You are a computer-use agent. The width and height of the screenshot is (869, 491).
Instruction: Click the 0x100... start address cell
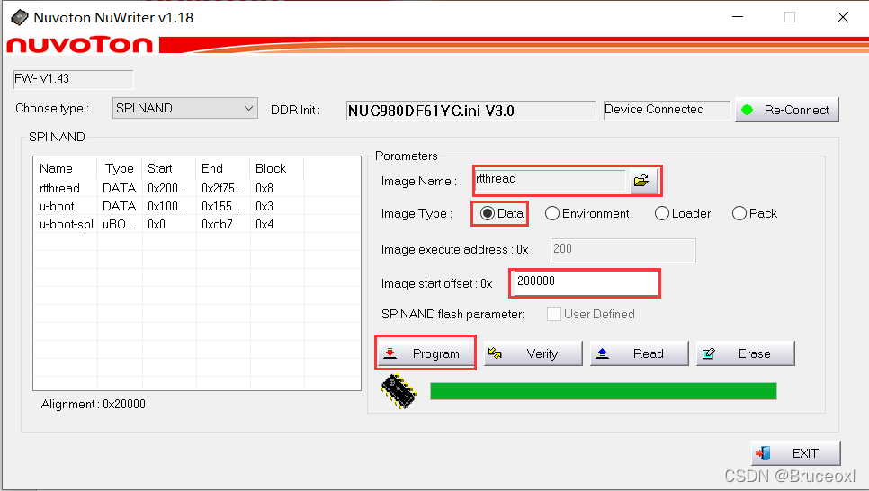168,206
